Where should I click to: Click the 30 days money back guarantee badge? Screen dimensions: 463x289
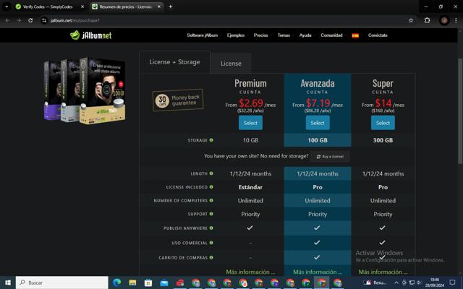pyautogui.click(x=178, y=100)
